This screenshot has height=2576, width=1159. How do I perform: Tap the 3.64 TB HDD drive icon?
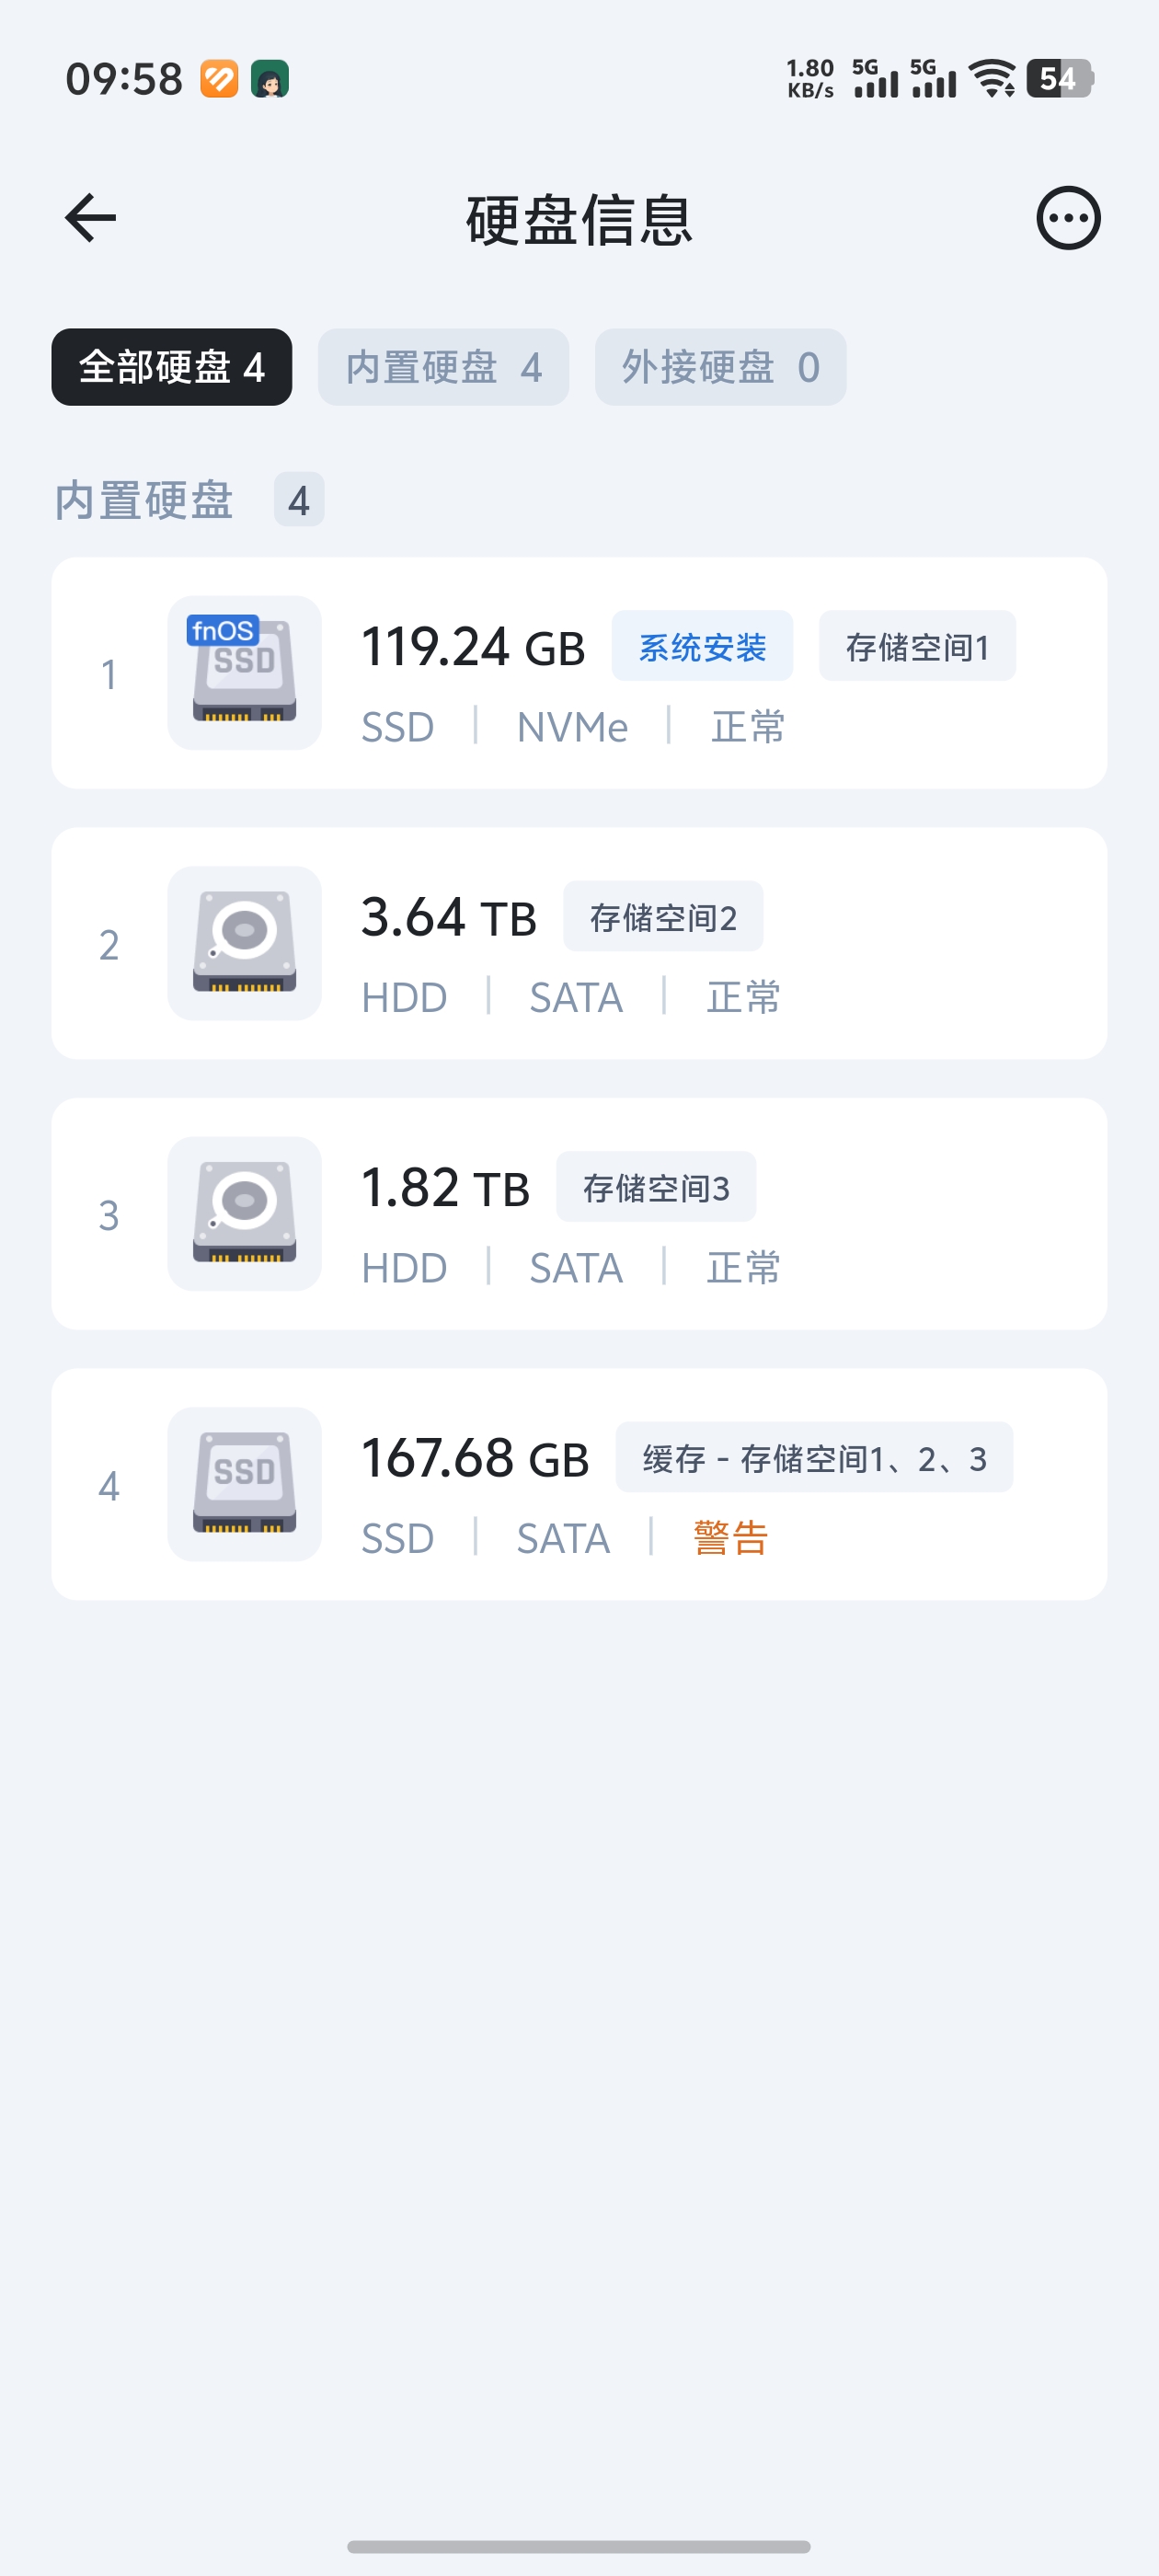point(244,943)
